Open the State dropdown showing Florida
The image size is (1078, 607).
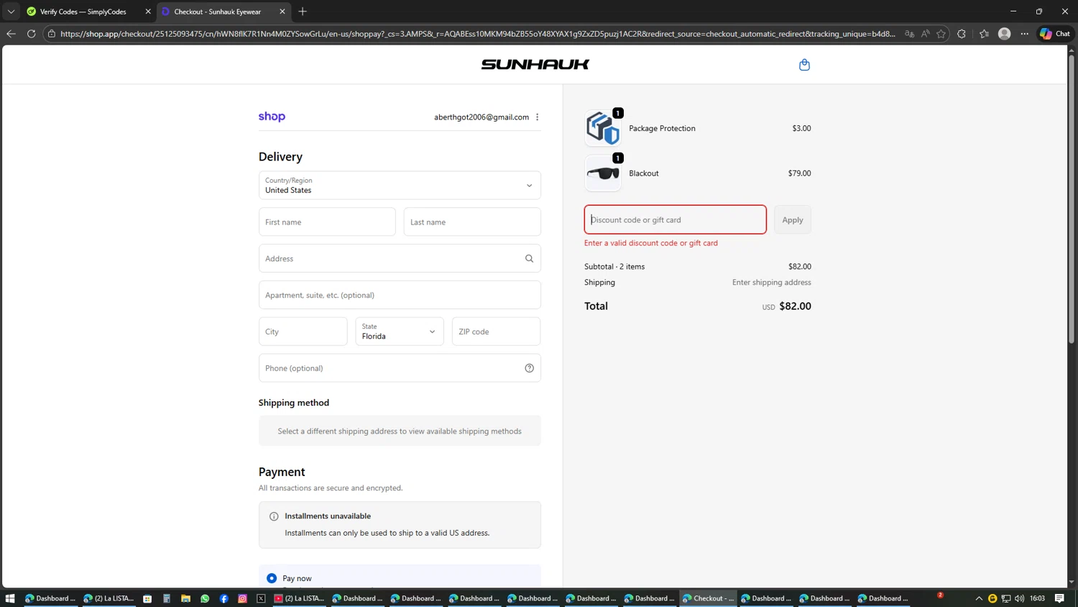(x=400, y=332)
